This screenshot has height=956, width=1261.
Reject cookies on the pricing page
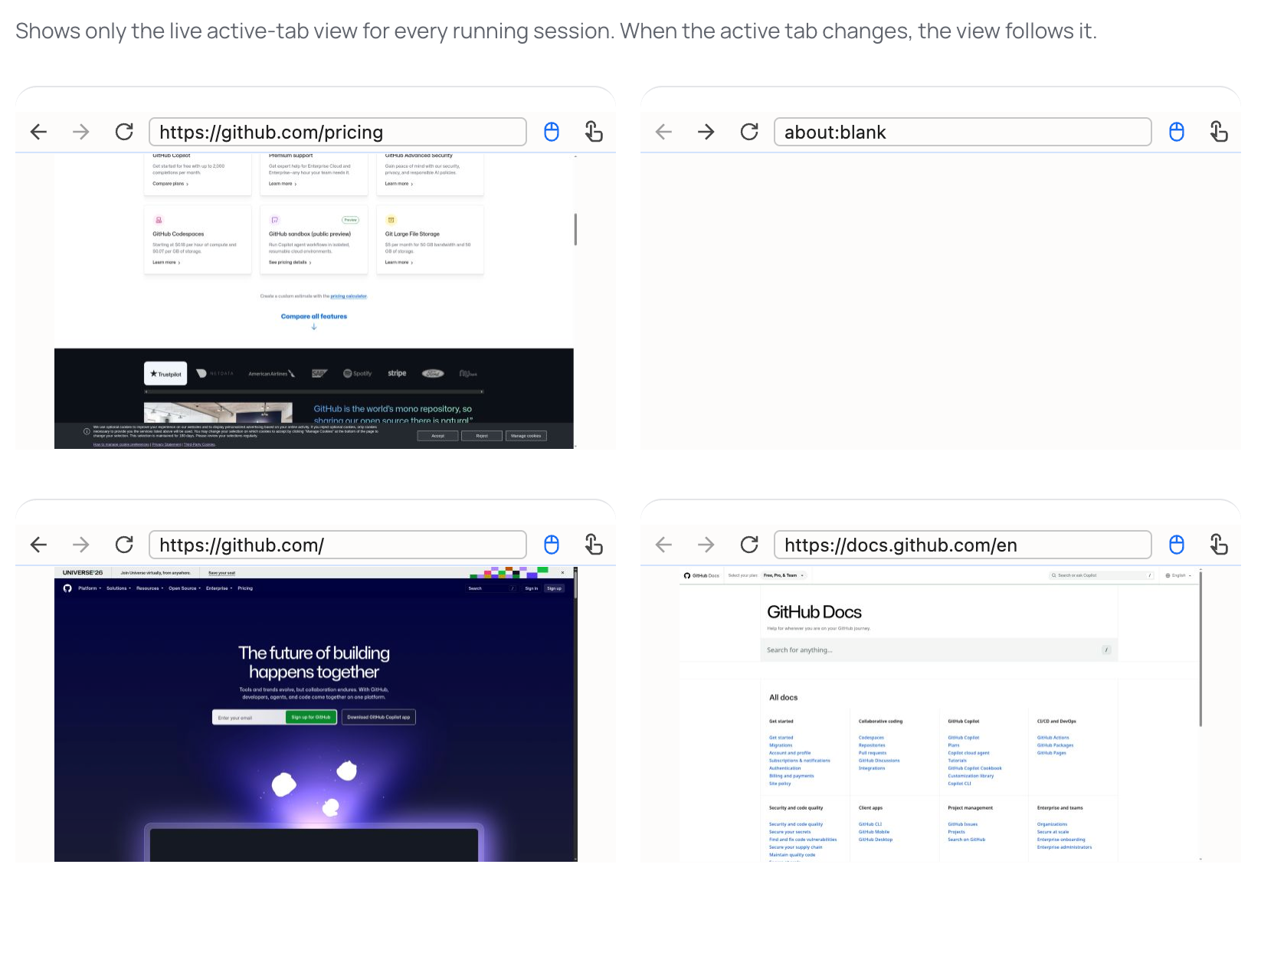pyautogui.click(x=482, y=436)
